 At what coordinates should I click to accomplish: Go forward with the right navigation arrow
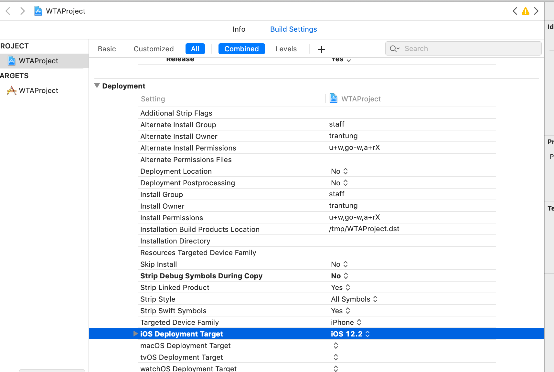pos(22,11)
